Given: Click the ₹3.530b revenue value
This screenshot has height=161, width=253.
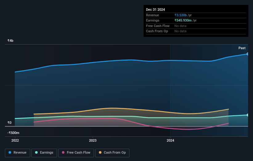Looking at the screenshot, I should coord(181,15).
